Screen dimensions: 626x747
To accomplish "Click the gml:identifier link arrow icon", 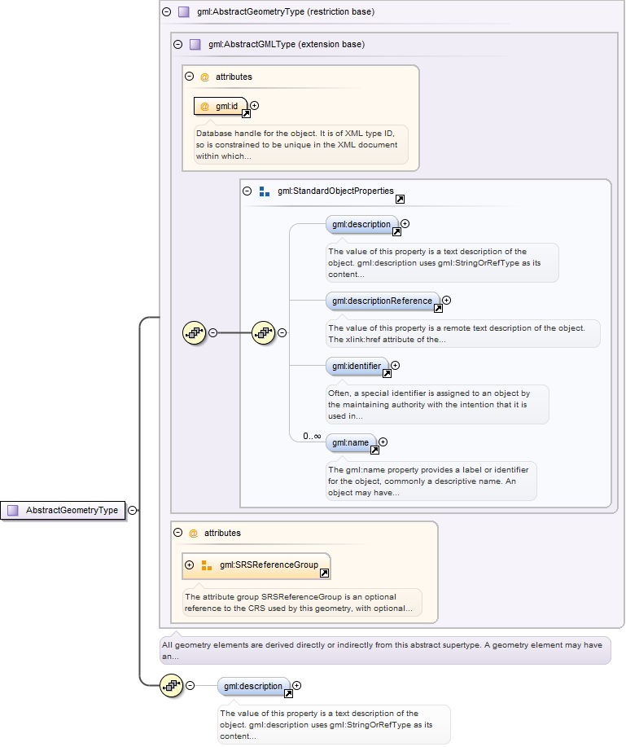I will 385,374.
